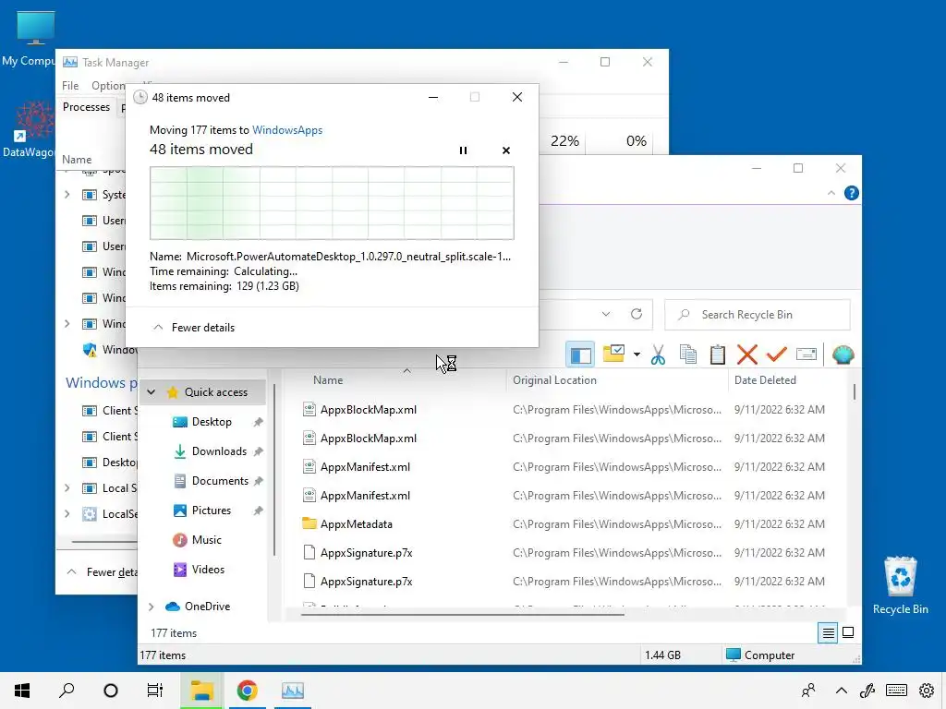
Task: Open Videos in Quick access
Action: [208, 570]
